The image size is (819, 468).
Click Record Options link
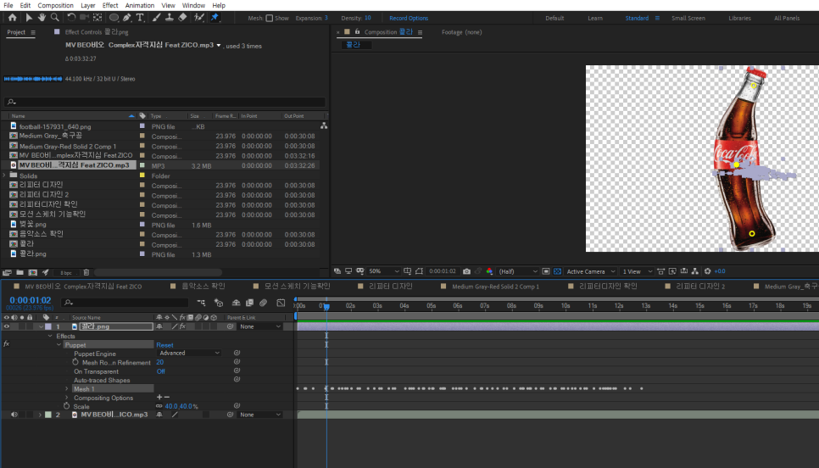click(x=409, y=19)
